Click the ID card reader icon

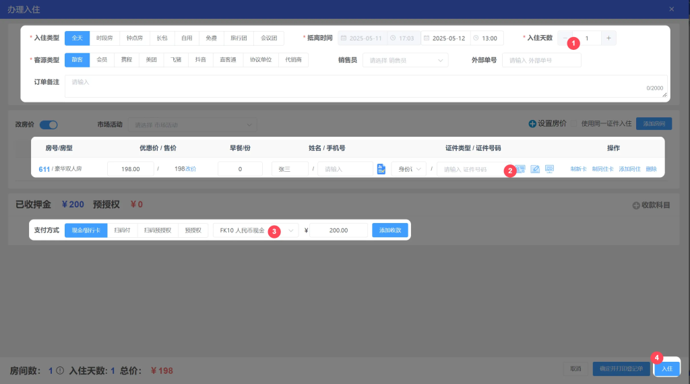click(520, 169)
